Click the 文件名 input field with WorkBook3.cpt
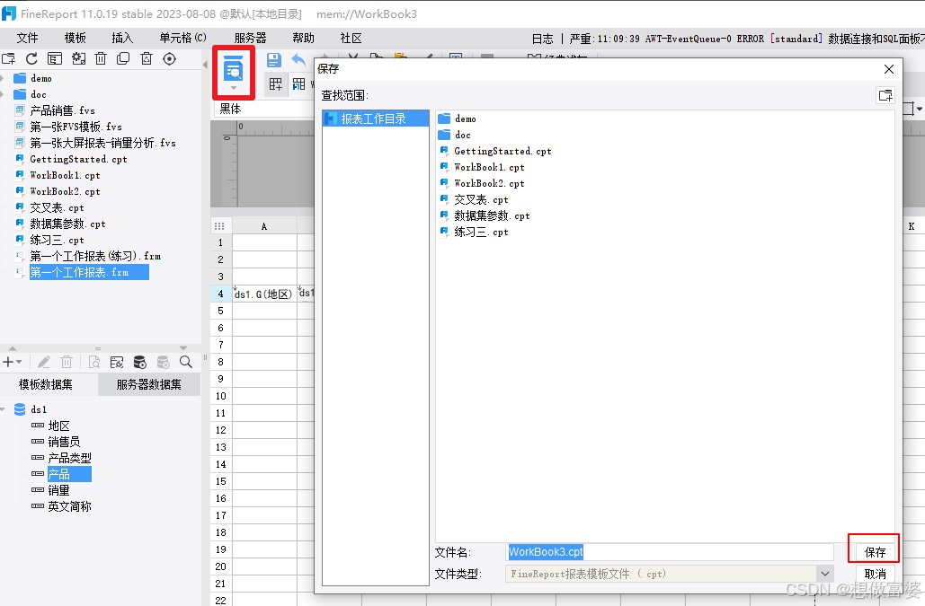The height and width of the screenshot is (606, 925). tap(670, 552)
